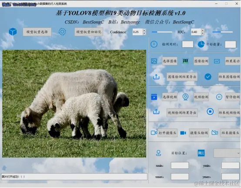Click 打开摄像头 button
This screenshot has height=188, width=241.
point(167,133)
